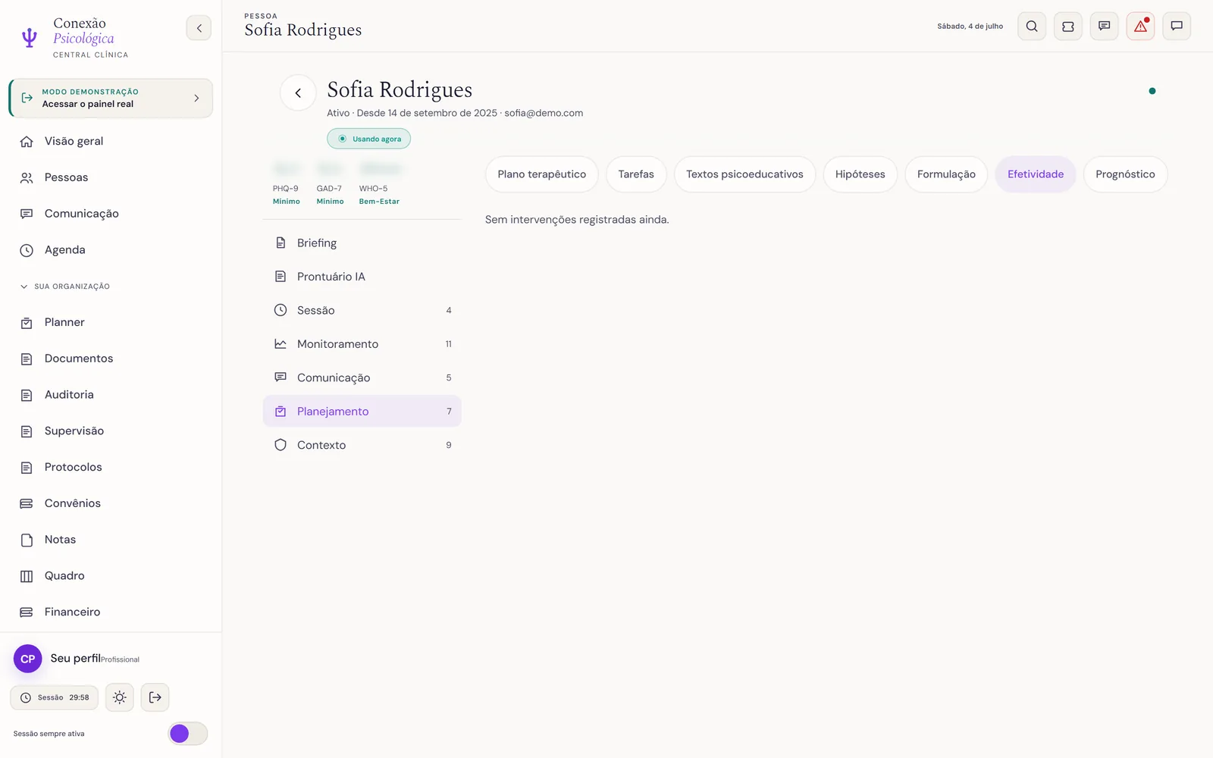Collapse the sidebar with the chevron button
Image resolution: width=1213 pixels, height=758 pixels.
(x=199, y=28)
